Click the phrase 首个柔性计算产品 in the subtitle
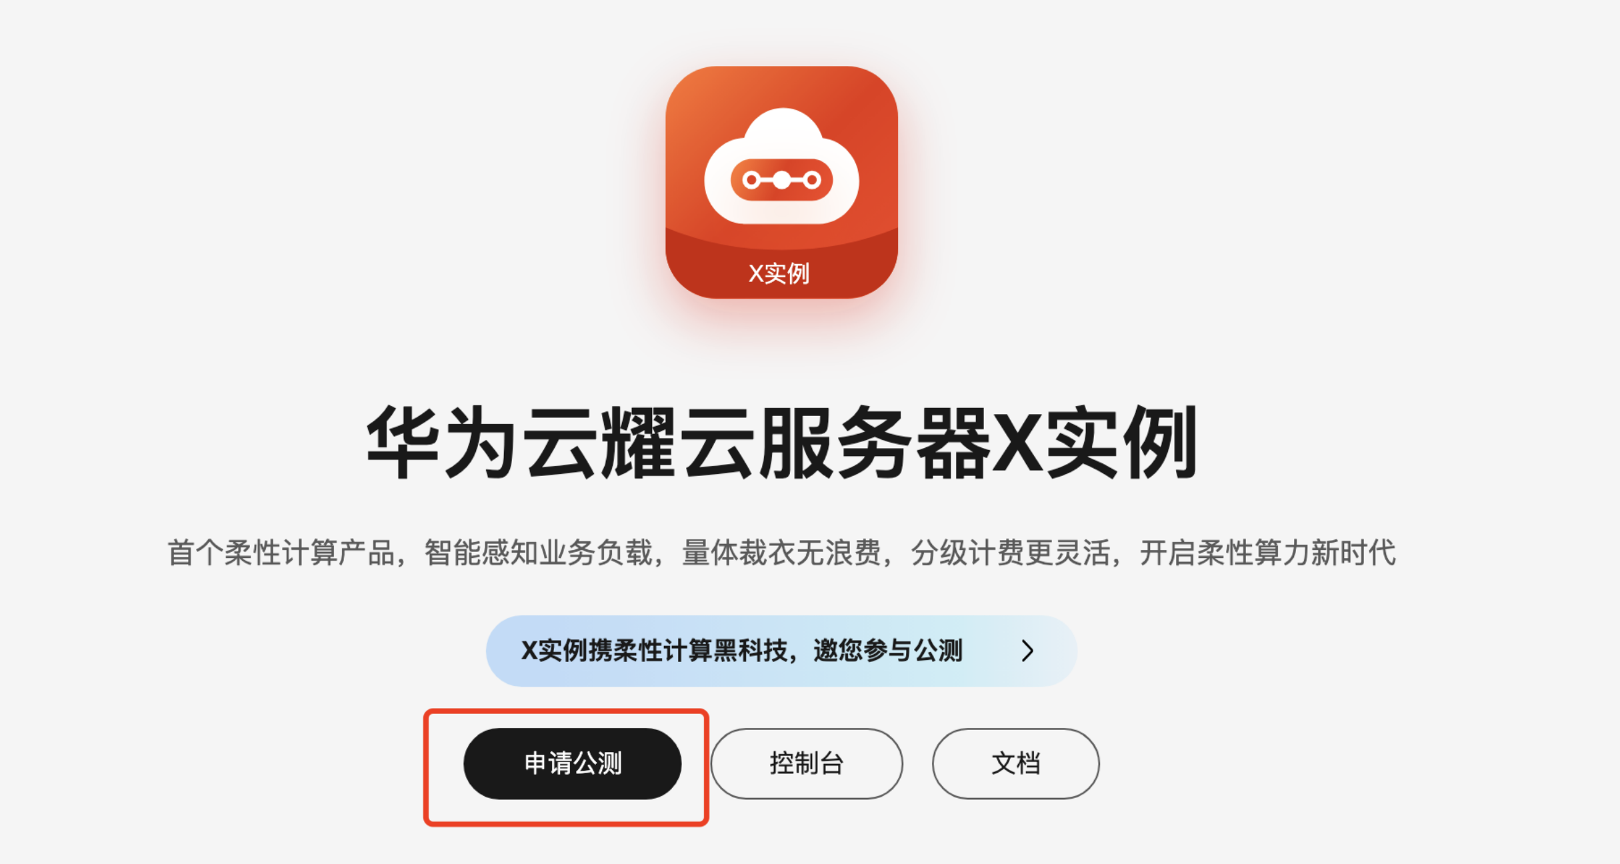The width and height of the screenshot is (1620, 864). click(281, 553)
